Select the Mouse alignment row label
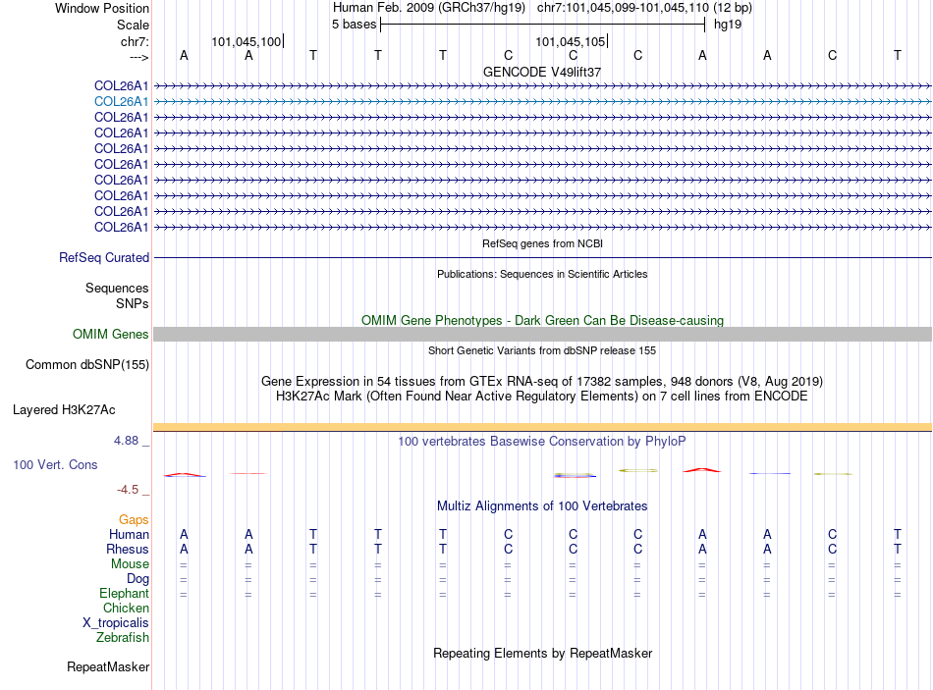The image size is (933, 690). click(x=130, y=564)
